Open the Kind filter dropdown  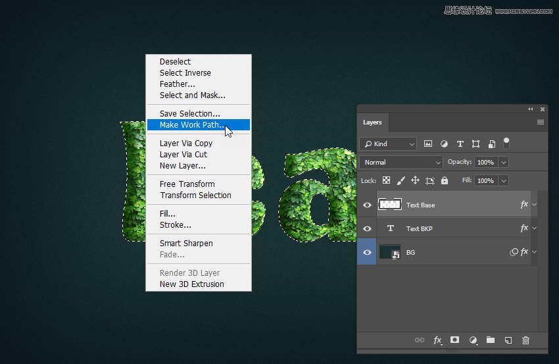pyautogui.click(x=389, y=143)
